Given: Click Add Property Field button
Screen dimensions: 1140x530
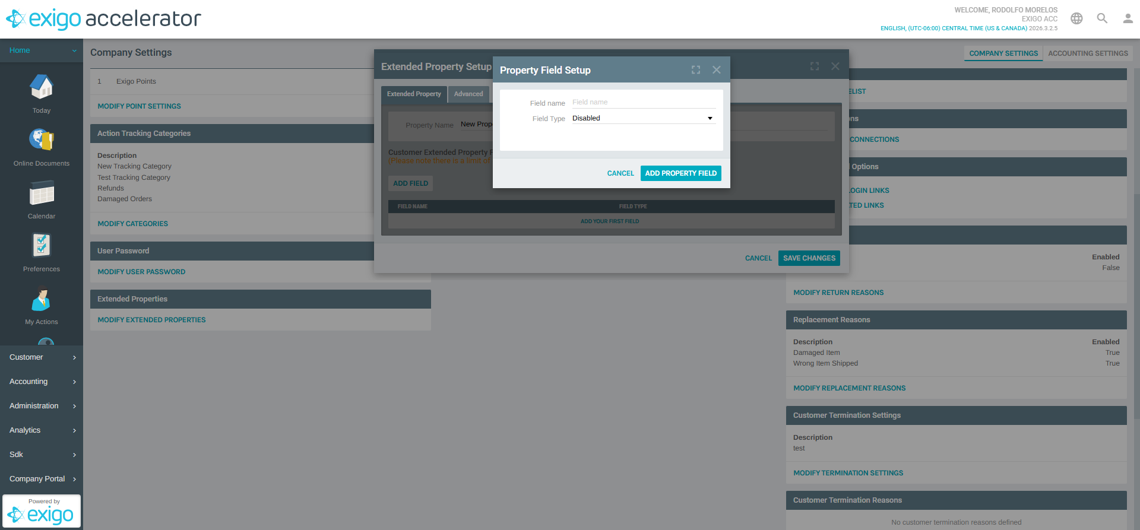Looking at the screenshot, I should click(681, 173).
